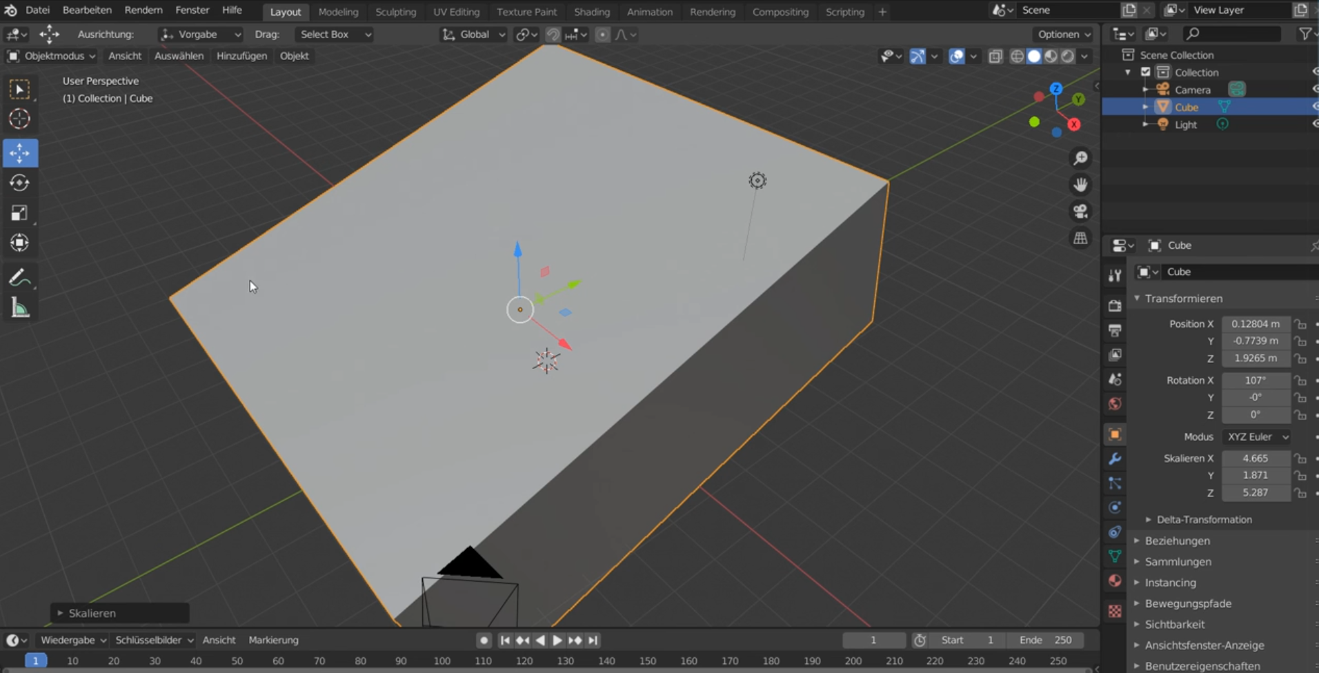The height and width of the screenshot is (673, 1319).
Task: Add a new workspace with the plus button
Action: click(x=882, y=12)
